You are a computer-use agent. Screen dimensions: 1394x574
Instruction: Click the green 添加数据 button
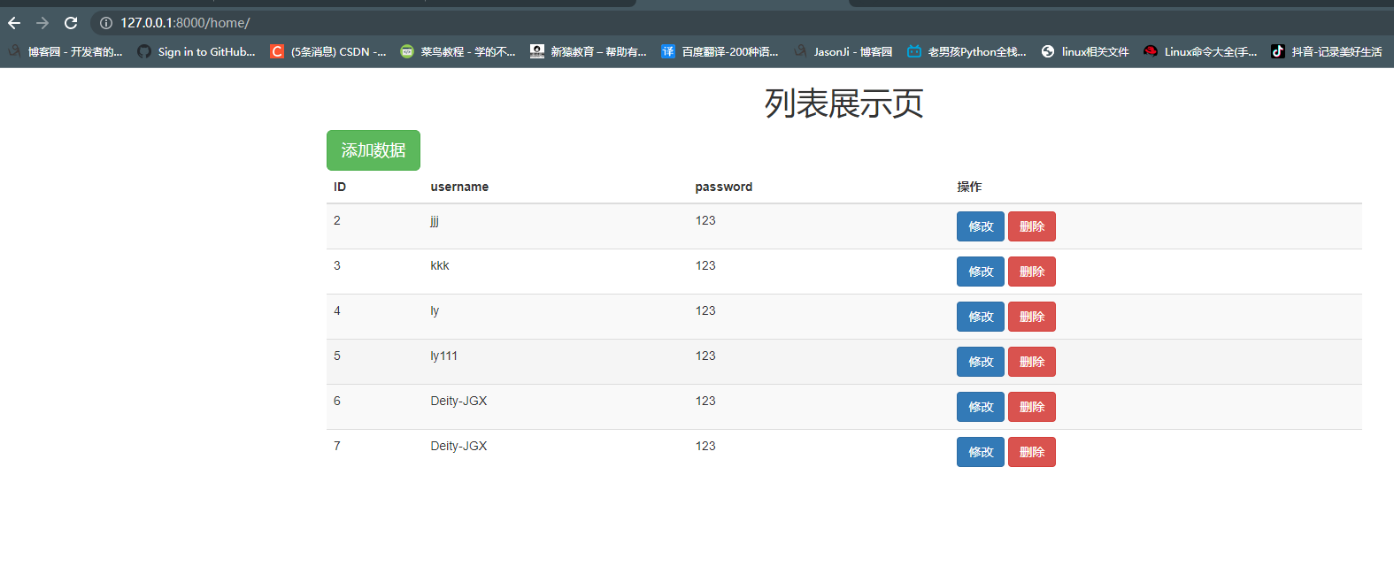374,150
